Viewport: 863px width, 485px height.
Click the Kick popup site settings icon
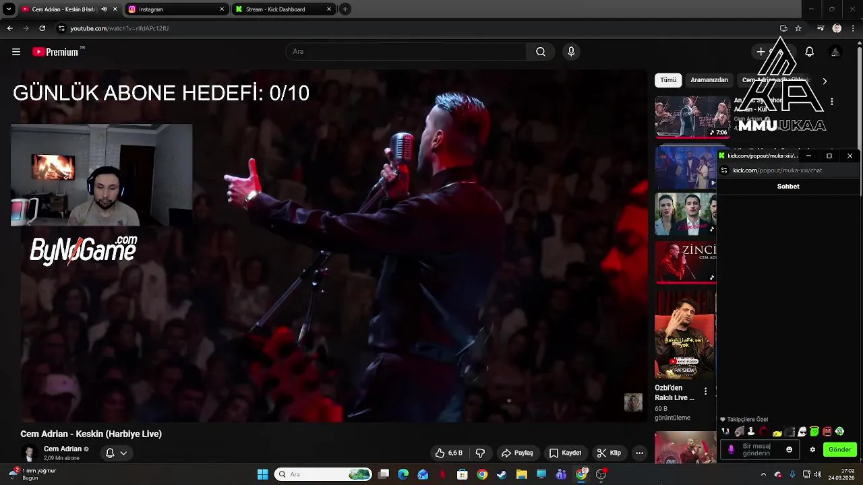pos(724,170)
